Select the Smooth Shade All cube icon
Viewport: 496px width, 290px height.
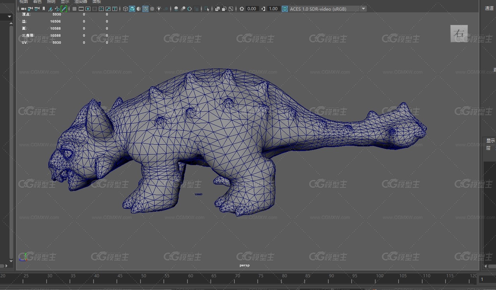pos(132,9)
